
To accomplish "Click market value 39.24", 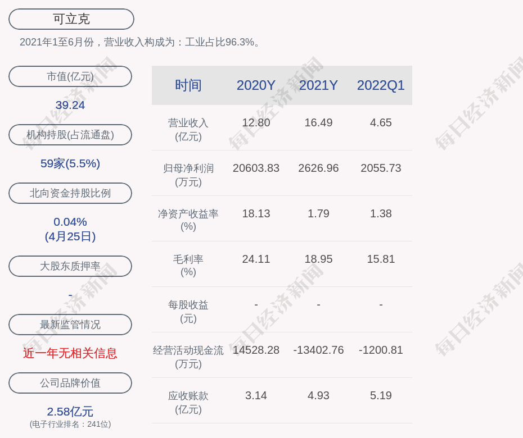I will [70, 105].
